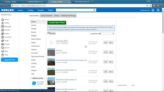Edit the Place Number: 21 entry
Screen dimensions: 164x92
point(106,72)
